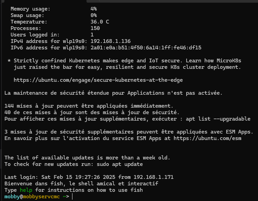The width and height of the screenshot is (258, 201).
Task: Click the "Bienvenue dans fish" greeting text
Action: pyautogui.click(x=31, y=184)
